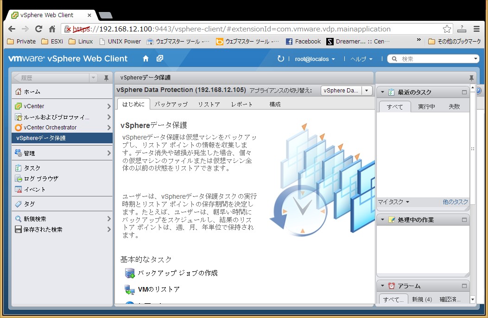Click the browser address bar

coord(257,29)
